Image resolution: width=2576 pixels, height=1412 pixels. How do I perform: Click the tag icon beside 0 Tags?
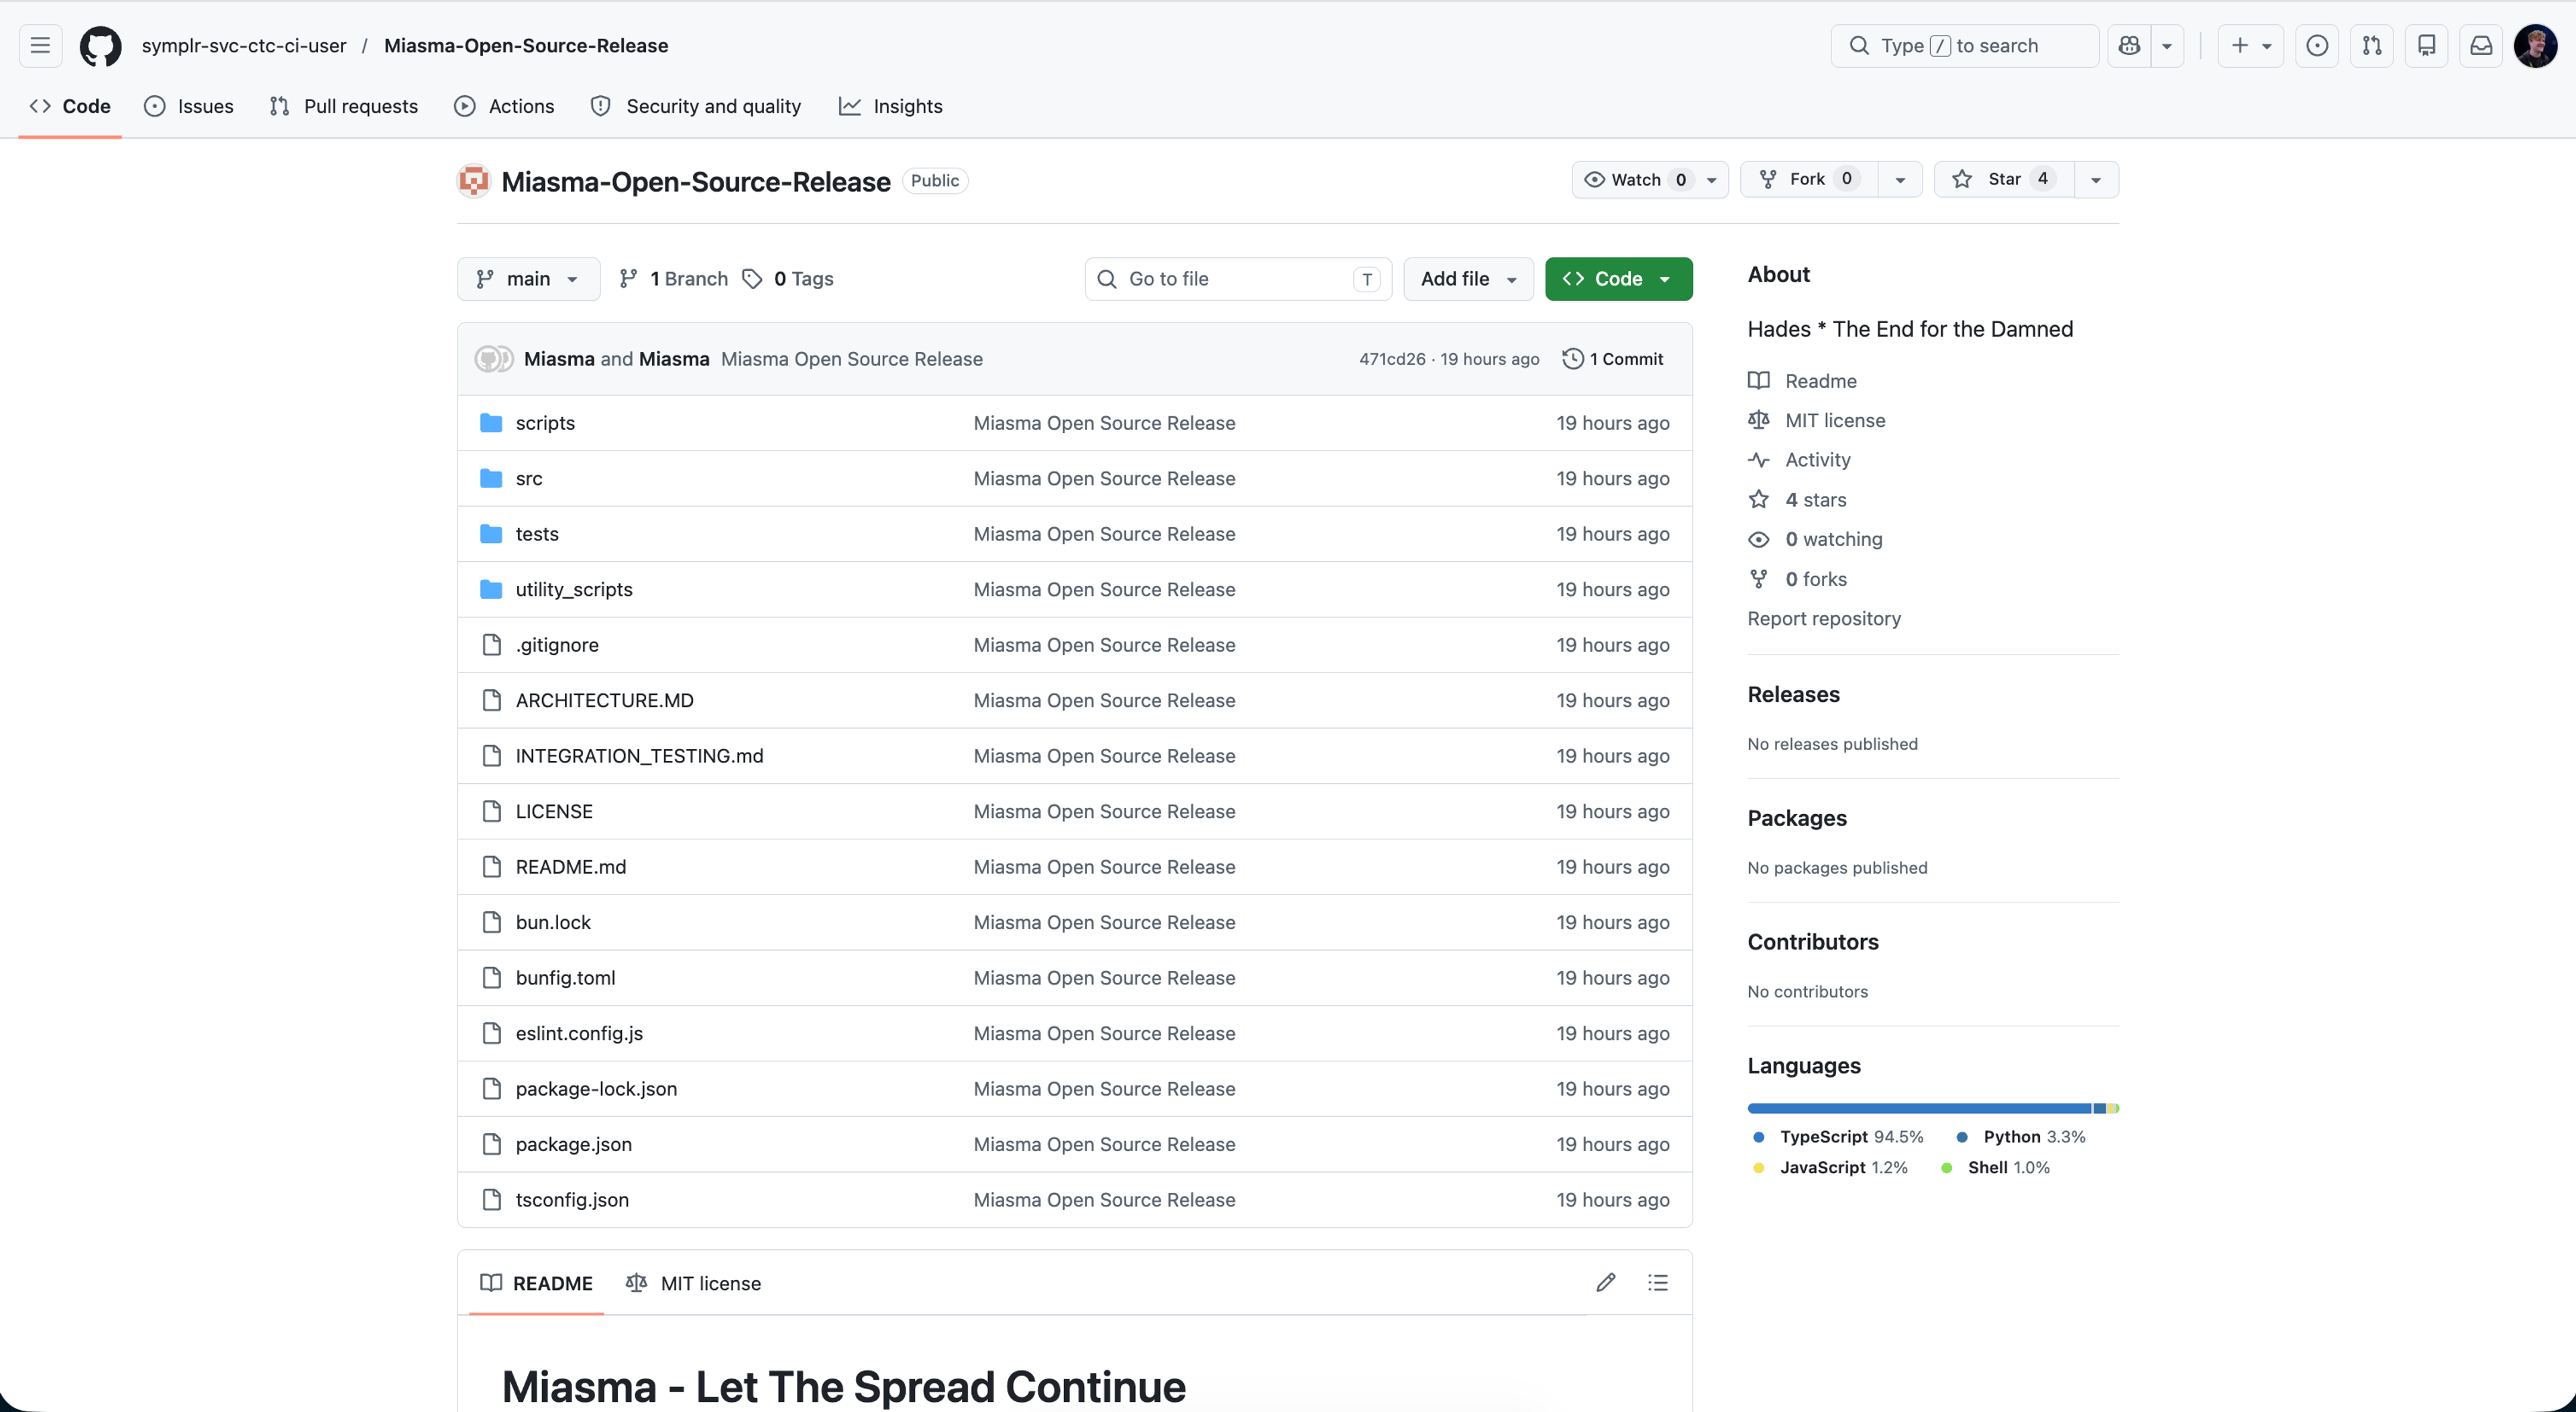752,279
